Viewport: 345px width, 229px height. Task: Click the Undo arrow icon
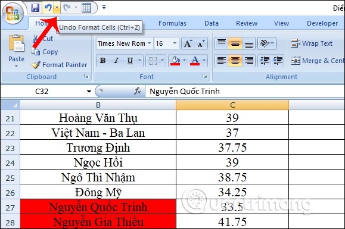(48, 8)
